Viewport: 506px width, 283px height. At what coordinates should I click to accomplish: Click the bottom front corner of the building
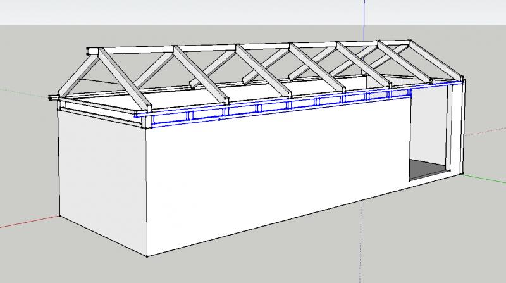[x=147, y=256]
